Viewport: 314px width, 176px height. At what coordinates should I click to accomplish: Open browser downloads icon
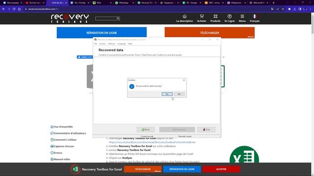pos(294,9)
